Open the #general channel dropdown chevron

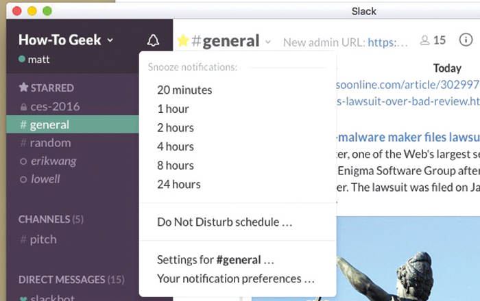pyautogui.click(x=268, y=42)
